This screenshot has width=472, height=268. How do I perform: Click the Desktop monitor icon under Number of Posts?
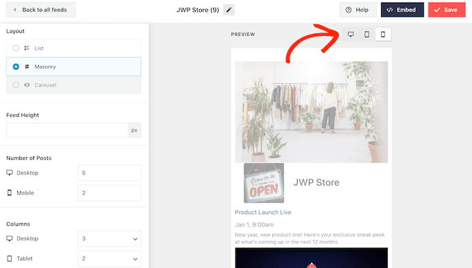10,172
